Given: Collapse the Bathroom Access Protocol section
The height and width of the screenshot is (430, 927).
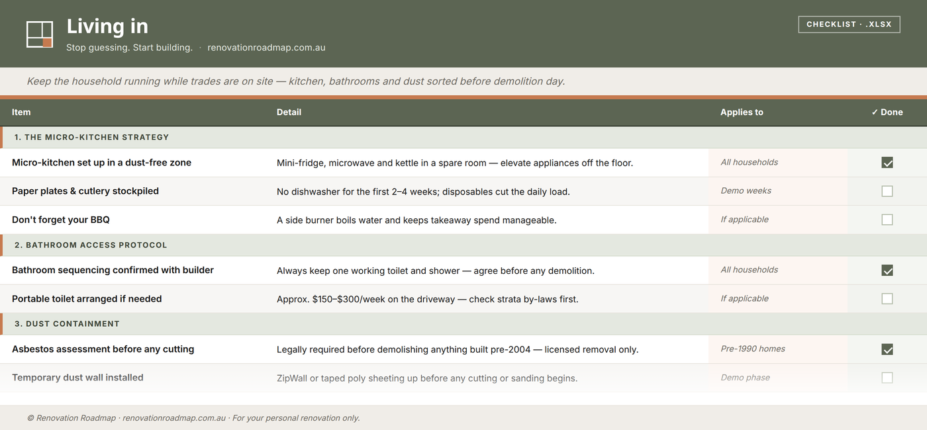Looking at the screenshot, I should click(463, 245).
